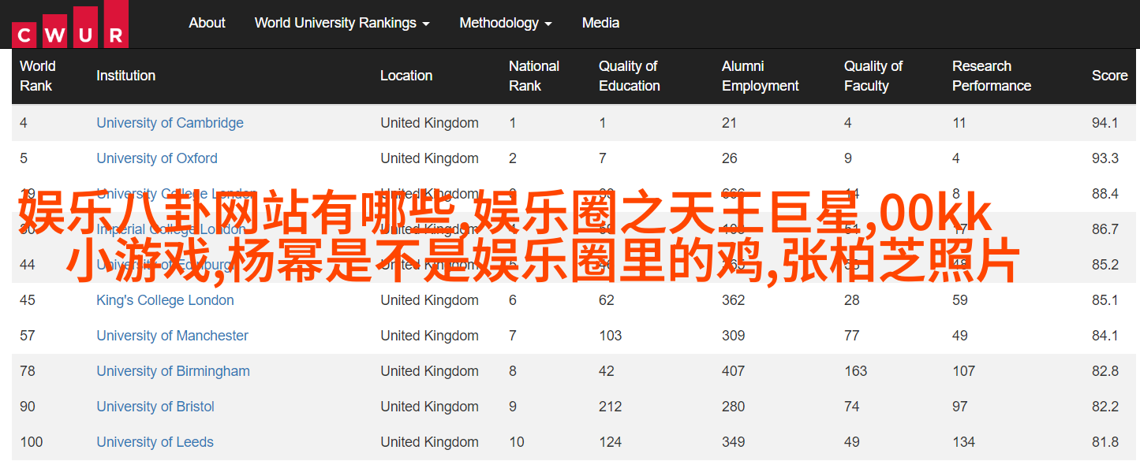Click the CWUR logo
This screenshot has width=1140, height=461.
pyautogui.click(x=69, y=24)
